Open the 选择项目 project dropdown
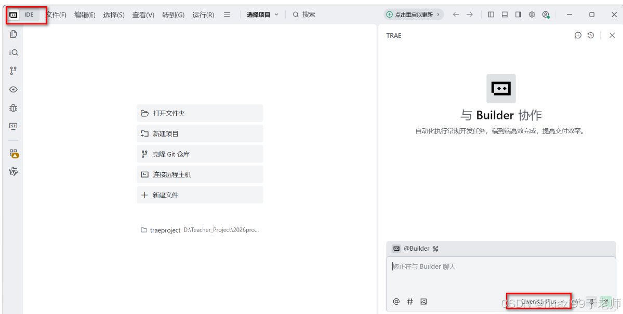 pos(262,15)
